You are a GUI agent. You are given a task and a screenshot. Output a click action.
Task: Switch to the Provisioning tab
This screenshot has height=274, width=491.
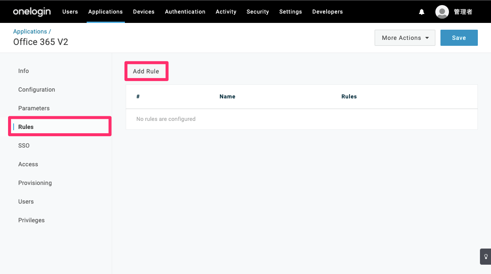tap(35, 183)
